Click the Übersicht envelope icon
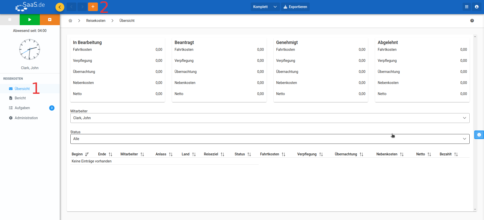This screenshot has height=220, width=484. tap(11, 89)
